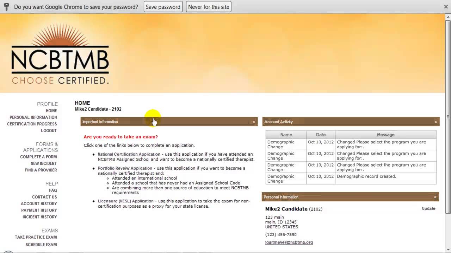The width and height of the screenshot is (451, 253).
Task: Collapse the Important Information panel
Action: point(254,122)
